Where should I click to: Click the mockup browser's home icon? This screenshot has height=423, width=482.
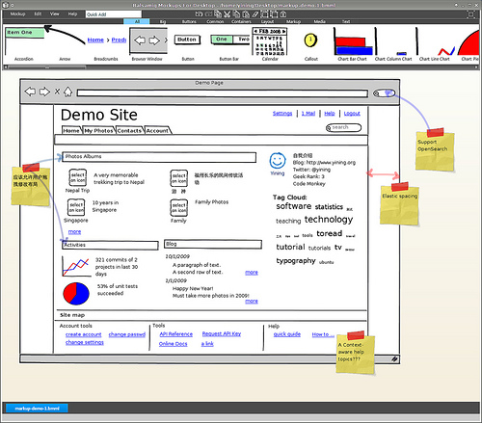(67, 92)
